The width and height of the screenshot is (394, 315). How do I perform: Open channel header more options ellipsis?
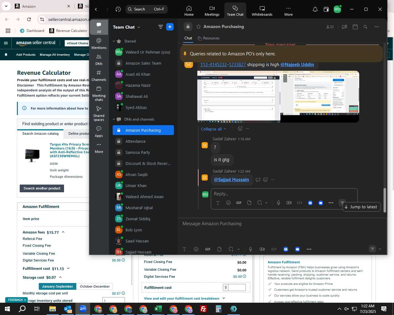point(376,27)
